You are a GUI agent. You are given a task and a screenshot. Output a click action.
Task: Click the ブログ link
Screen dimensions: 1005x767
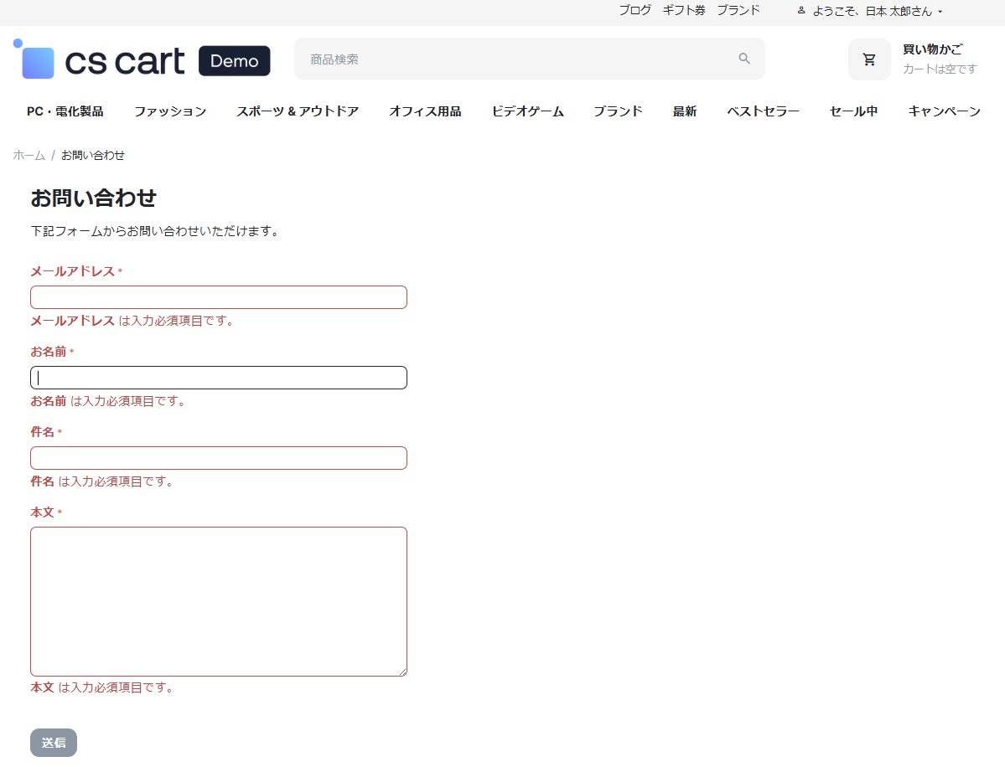(x=635, y=10)
